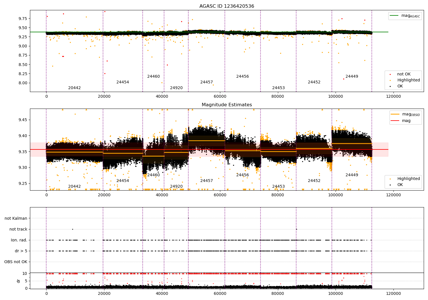Viewport: 428px width, 300px height.
Task: Click the 'OK' legend entry in the Magnitude Estimates plot
Action: click(400, 185)
